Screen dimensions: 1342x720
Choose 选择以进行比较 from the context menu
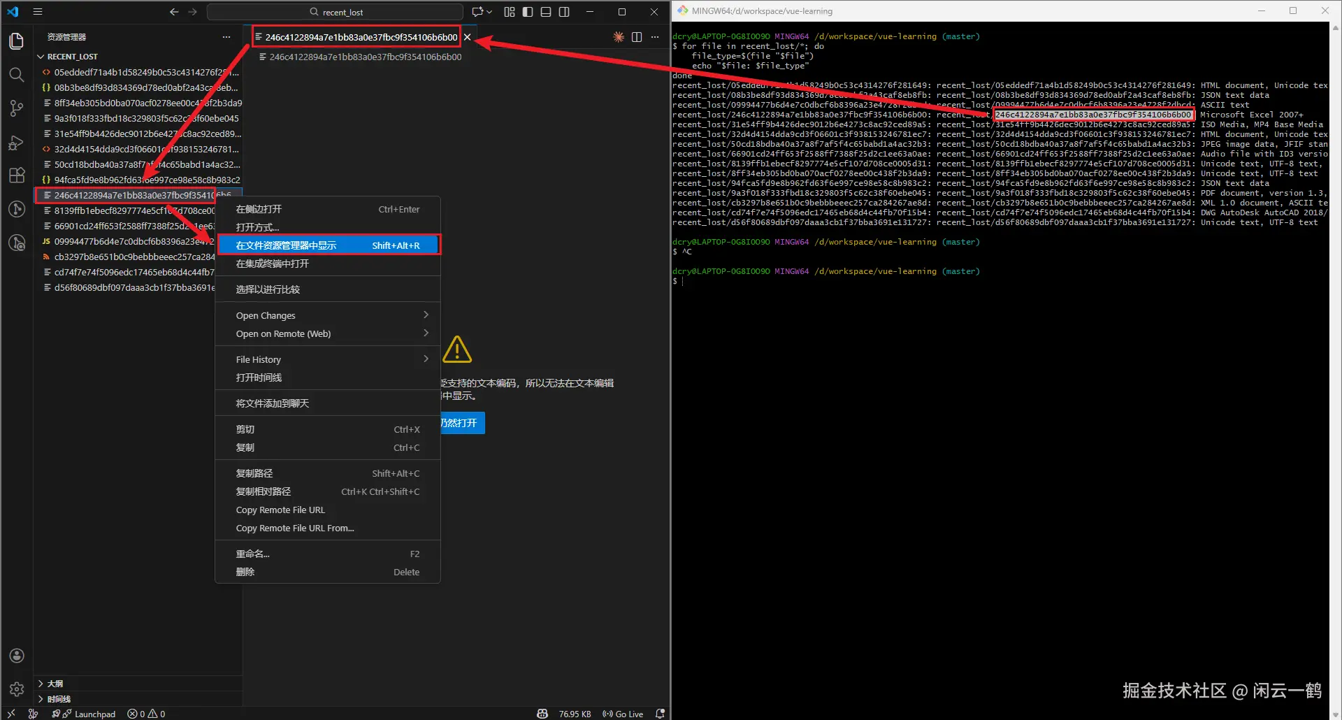328,289
